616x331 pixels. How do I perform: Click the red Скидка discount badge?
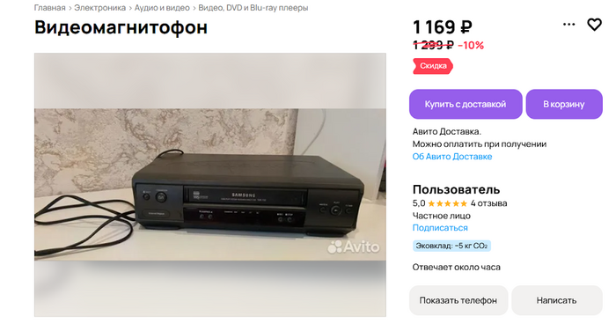[433, 66]
